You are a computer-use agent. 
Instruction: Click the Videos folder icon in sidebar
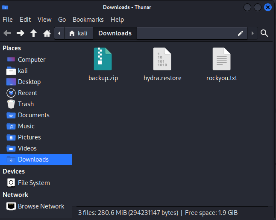pyautogui.click(x=11, y=148)
